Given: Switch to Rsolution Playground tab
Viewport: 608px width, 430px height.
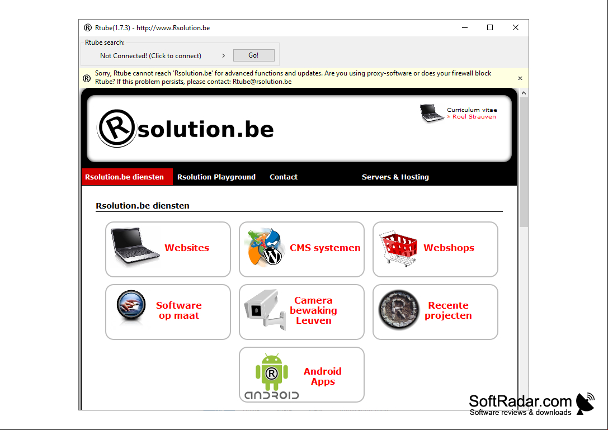Looking at the screenshot, I should tap(216, 177).
